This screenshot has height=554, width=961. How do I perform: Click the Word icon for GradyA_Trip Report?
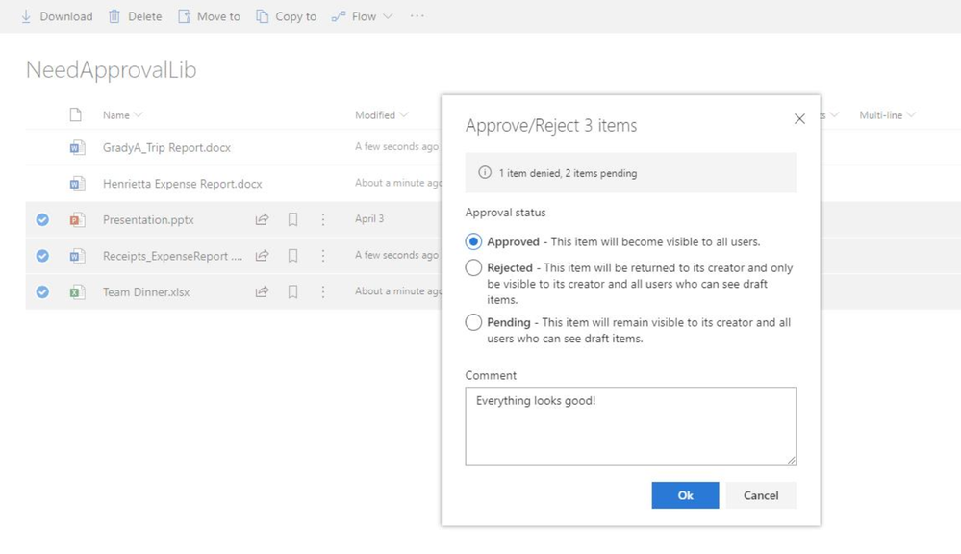(x=76, y=147)
